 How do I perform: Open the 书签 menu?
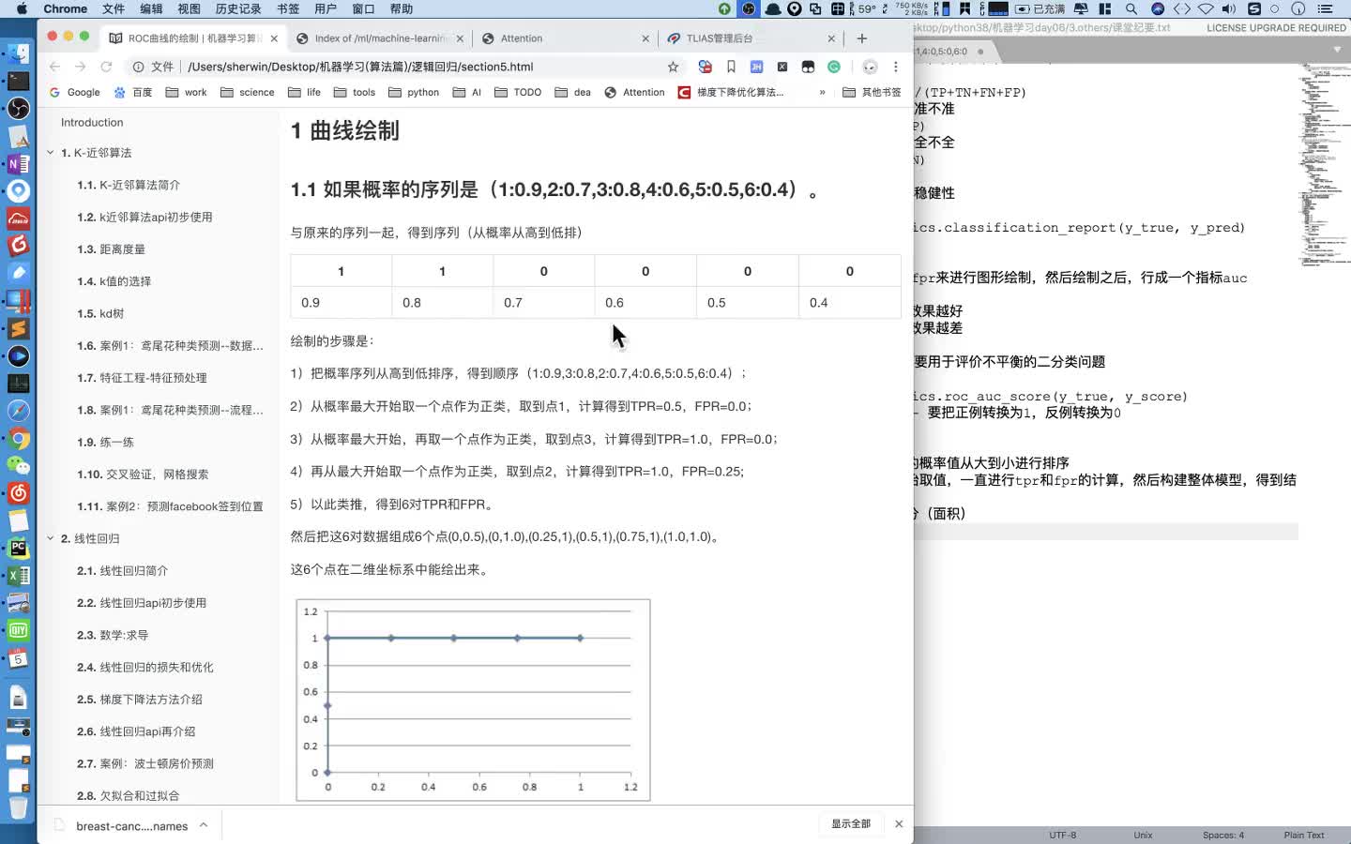[288, 8]
